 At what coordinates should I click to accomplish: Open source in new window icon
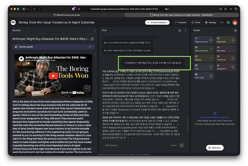pos(92,39)
